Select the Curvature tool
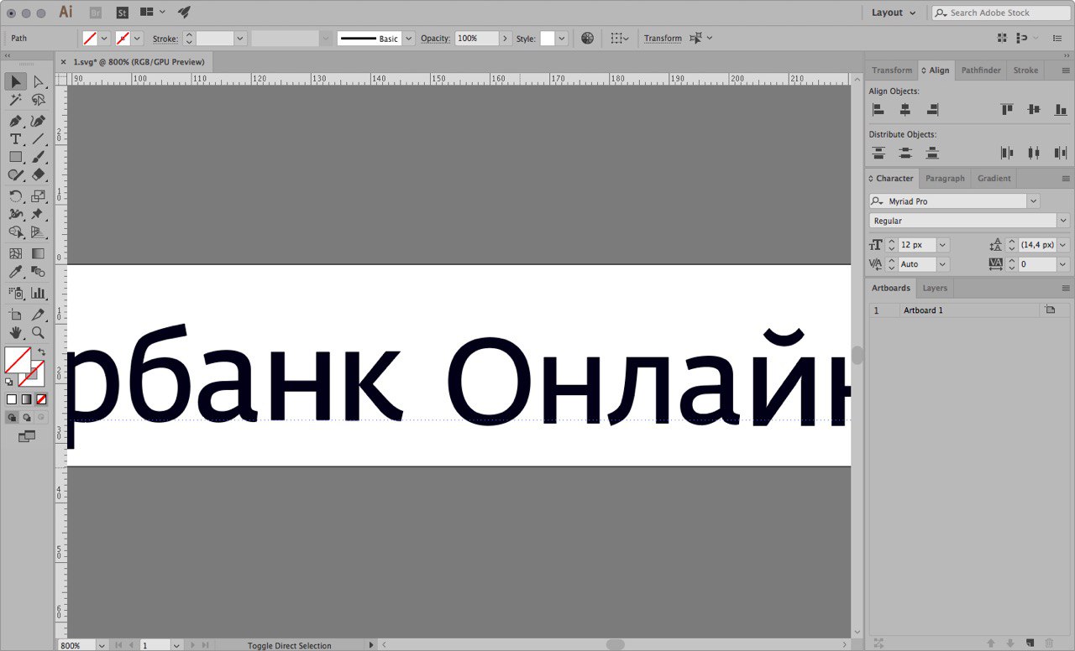The width and height of the screenshot is (1075, 651). (38, 121)
